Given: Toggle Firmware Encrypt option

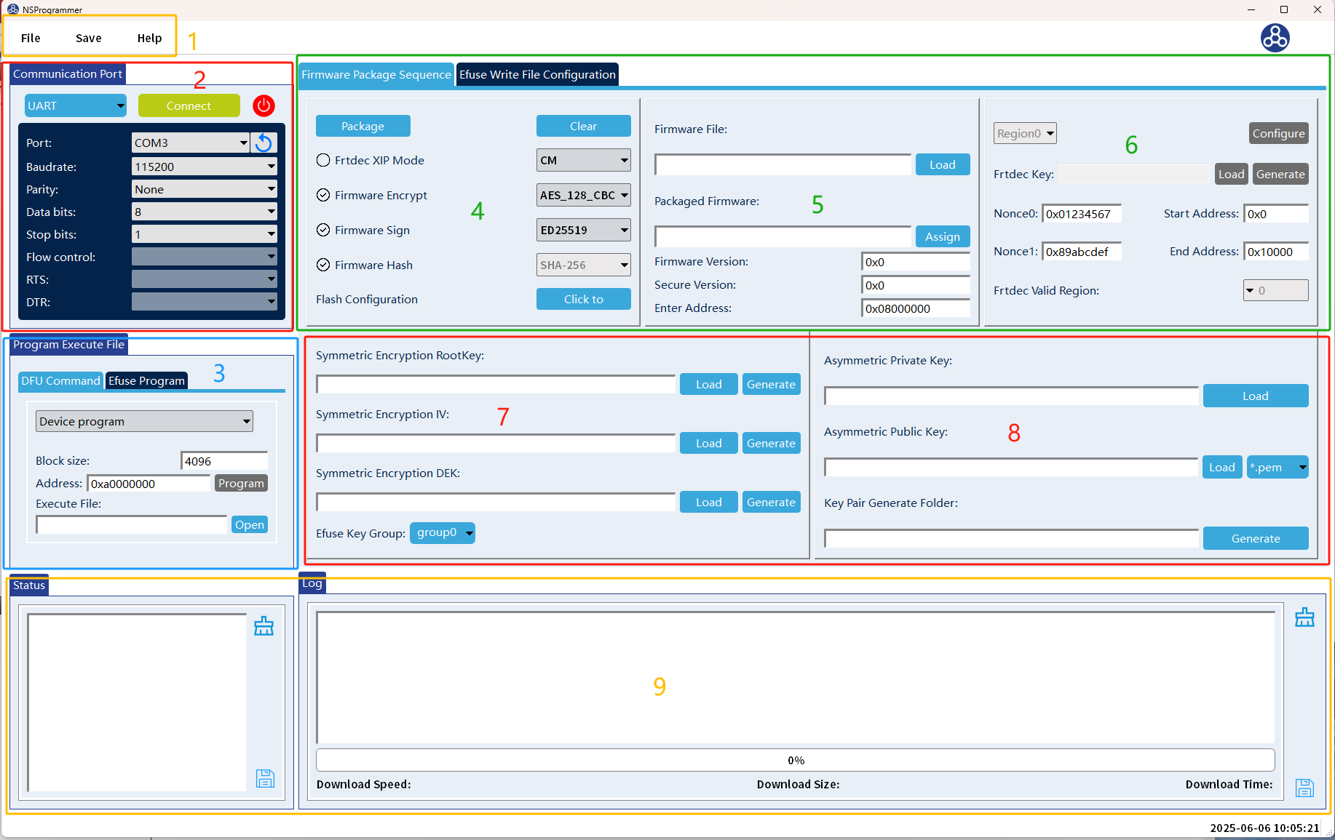Looking at the screenshot, I should (x=323, y=195).
